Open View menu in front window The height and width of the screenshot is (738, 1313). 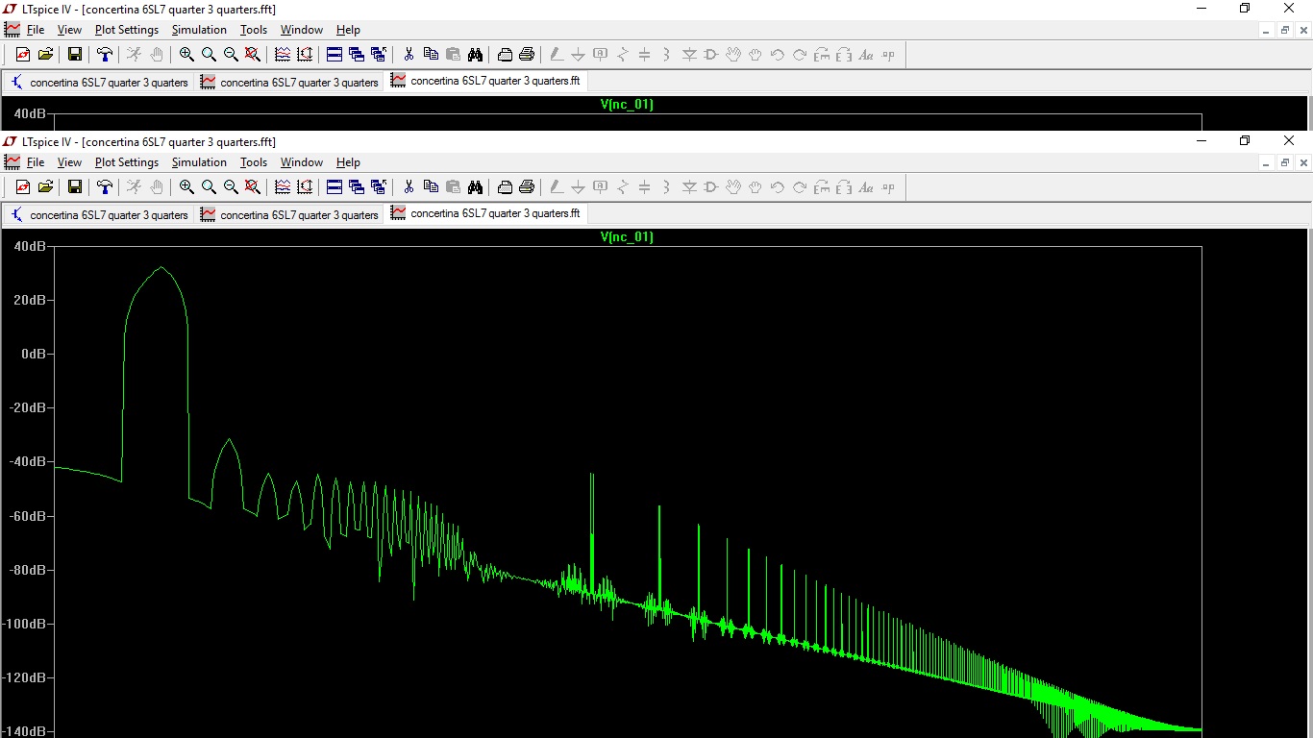(x=69, y=162)
